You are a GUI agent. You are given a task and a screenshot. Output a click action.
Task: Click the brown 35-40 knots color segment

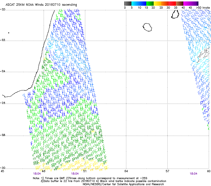[180, 3]
